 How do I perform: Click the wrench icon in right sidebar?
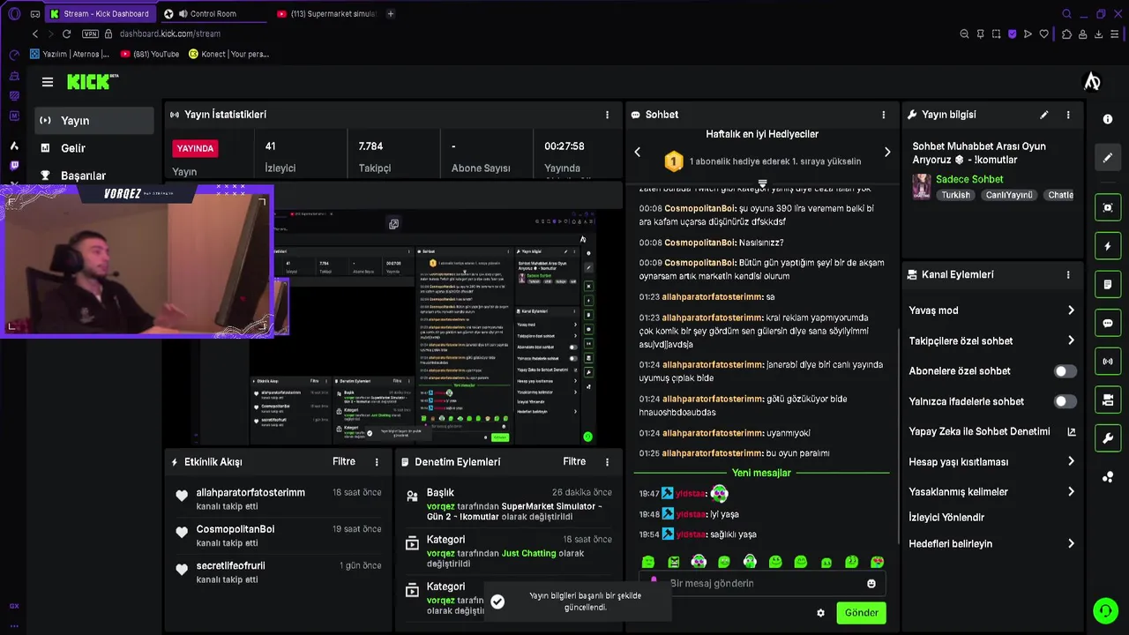1108,438
